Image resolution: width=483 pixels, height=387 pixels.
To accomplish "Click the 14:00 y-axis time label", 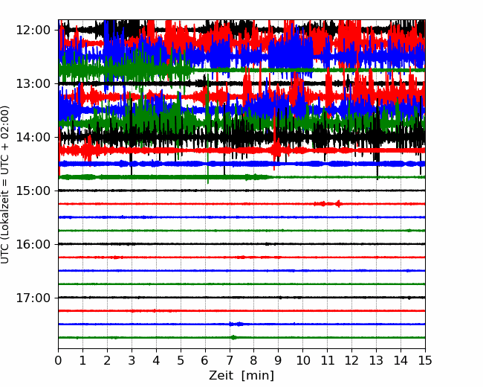I will point(33,137).
